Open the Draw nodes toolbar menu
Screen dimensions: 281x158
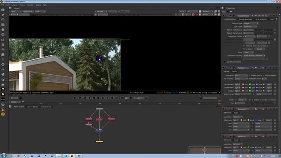click(3, 14)
